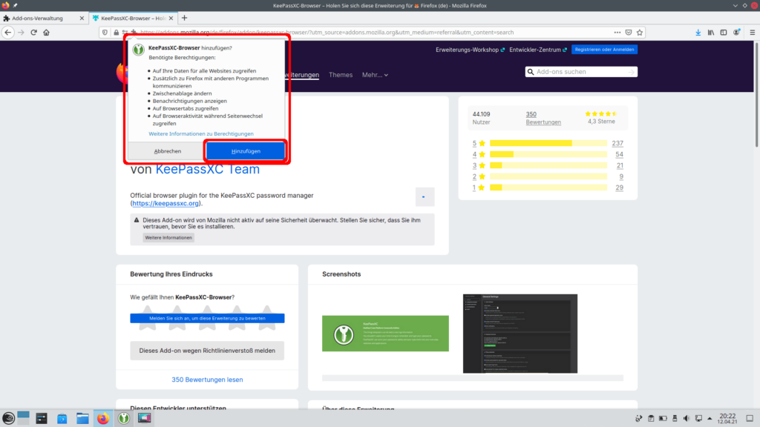Image resolution: width=760 pixels, height=427 pixels.
Task: Open the Firefox home page icon
Action: click(47, 33)
